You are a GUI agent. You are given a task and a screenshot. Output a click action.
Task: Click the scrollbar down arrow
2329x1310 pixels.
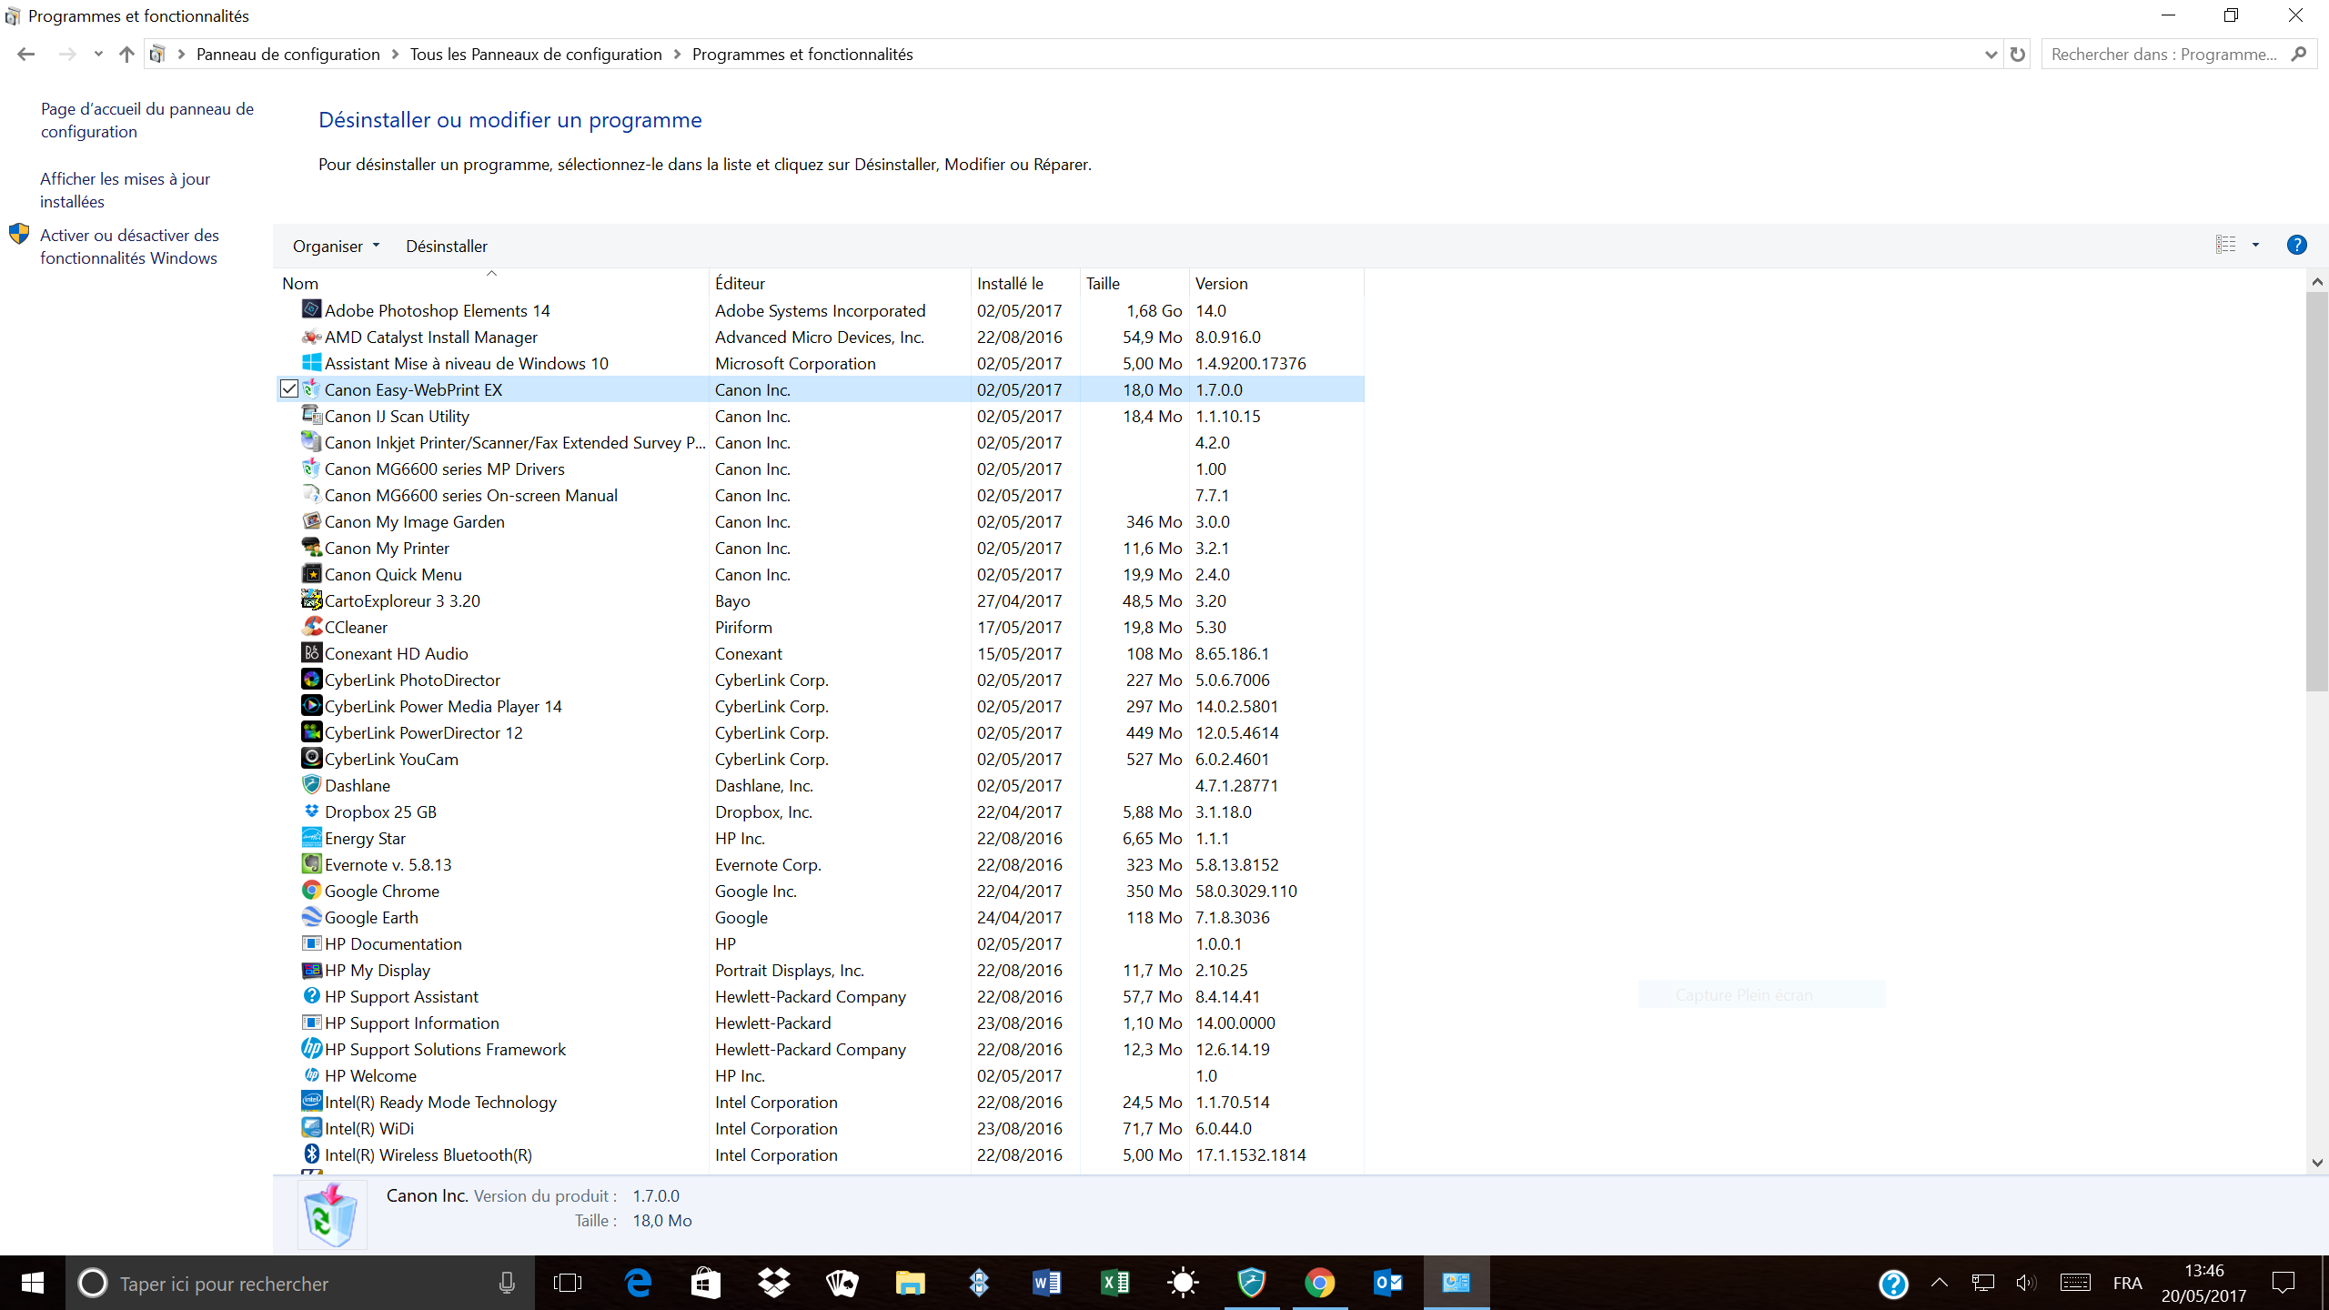(x=2317, y=1162)
